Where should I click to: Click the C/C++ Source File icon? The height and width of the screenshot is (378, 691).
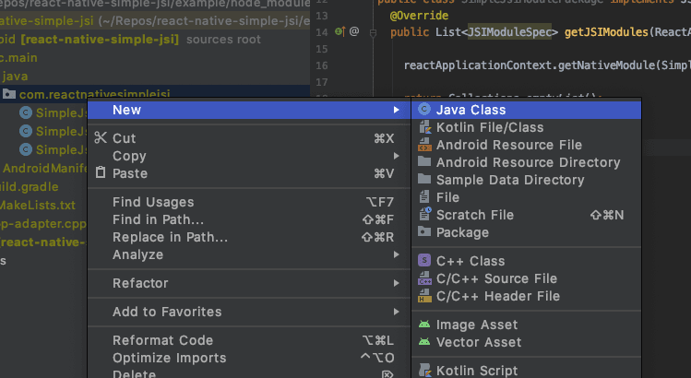tap(424, 278)
